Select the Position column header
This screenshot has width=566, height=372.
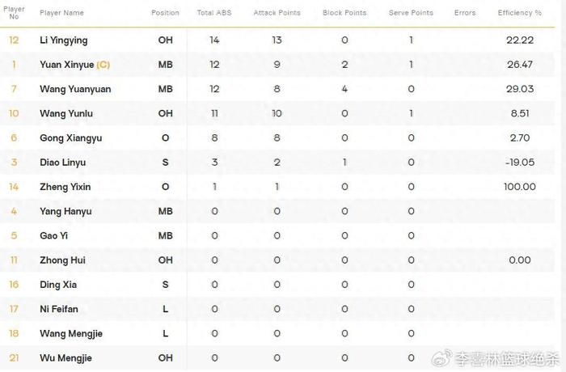[165, 13]
